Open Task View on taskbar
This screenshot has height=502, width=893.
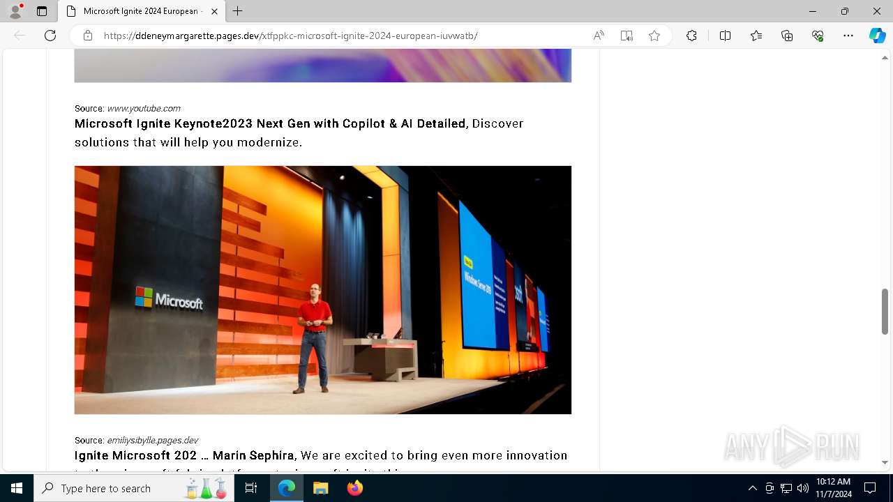[251, 488]
